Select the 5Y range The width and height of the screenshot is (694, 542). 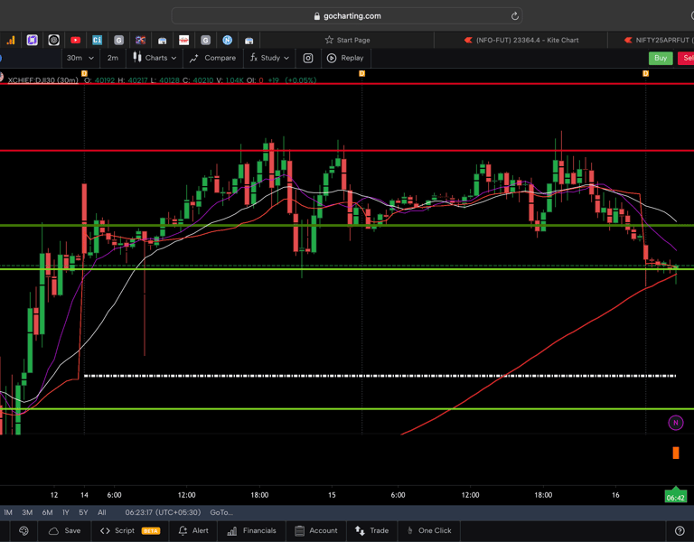pyautogui.click(x=83, y=512)
